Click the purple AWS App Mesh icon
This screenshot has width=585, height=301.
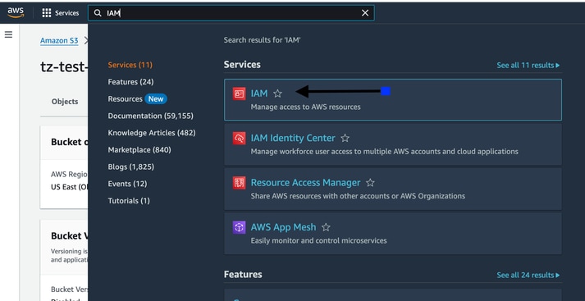[x=239, y=227]
